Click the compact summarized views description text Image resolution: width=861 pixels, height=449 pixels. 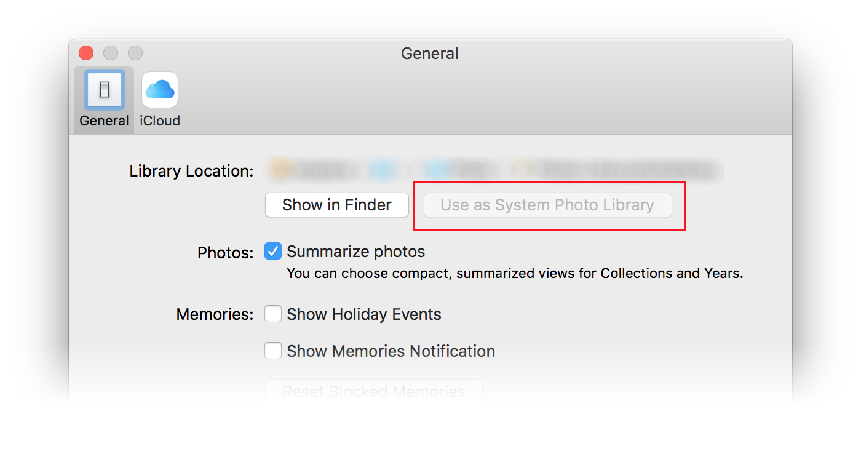click(x=515, y=273)
